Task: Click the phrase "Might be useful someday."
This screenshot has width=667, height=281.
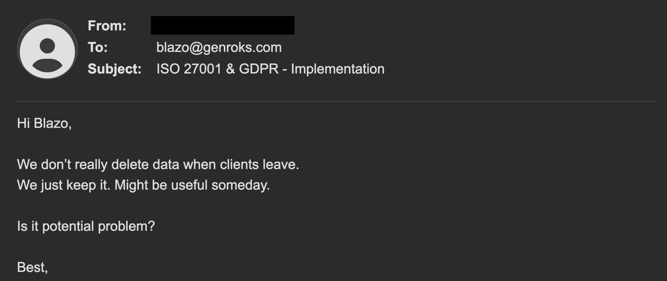Action: click(x=192, y=185)
